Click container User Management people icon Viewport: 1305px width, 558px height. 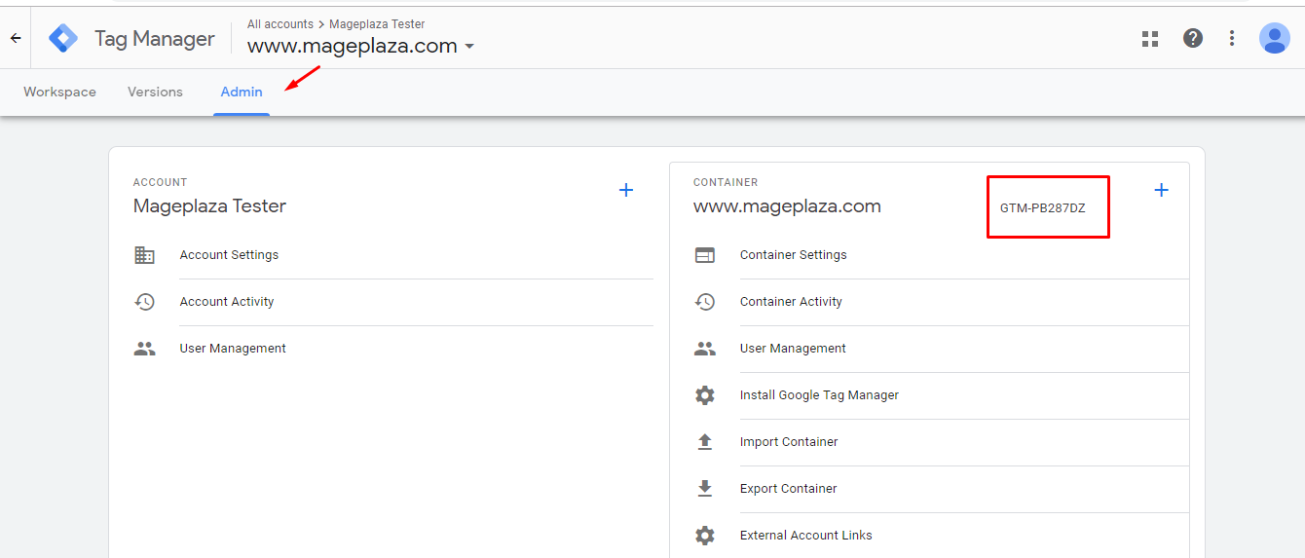tap(704, 349)
